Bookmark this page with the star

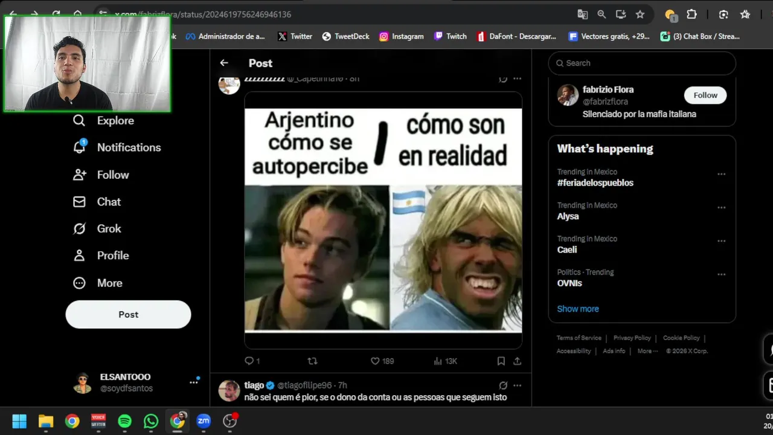640,14
